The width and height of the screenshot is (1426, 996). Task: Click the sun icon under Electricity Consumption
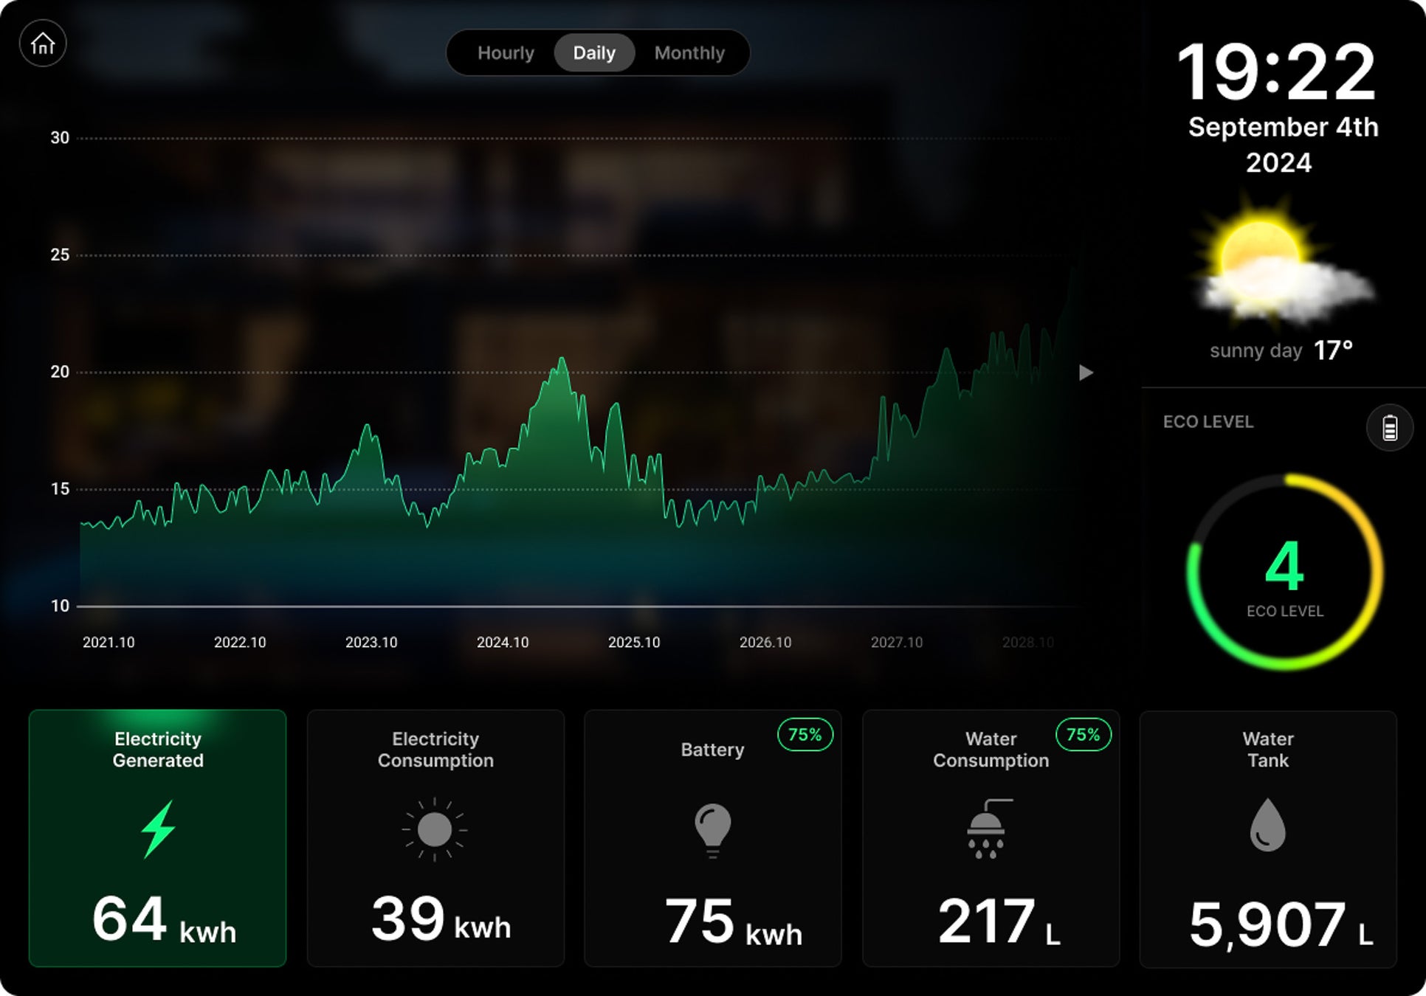click(x=435, y=829)
